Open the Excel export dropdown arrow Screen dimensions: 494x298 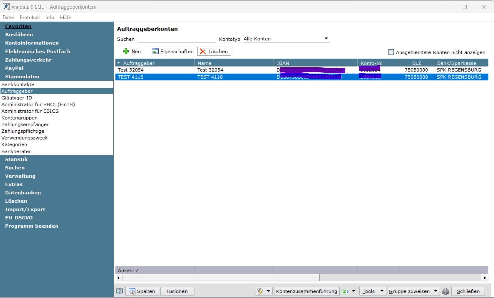pos(354,291)
